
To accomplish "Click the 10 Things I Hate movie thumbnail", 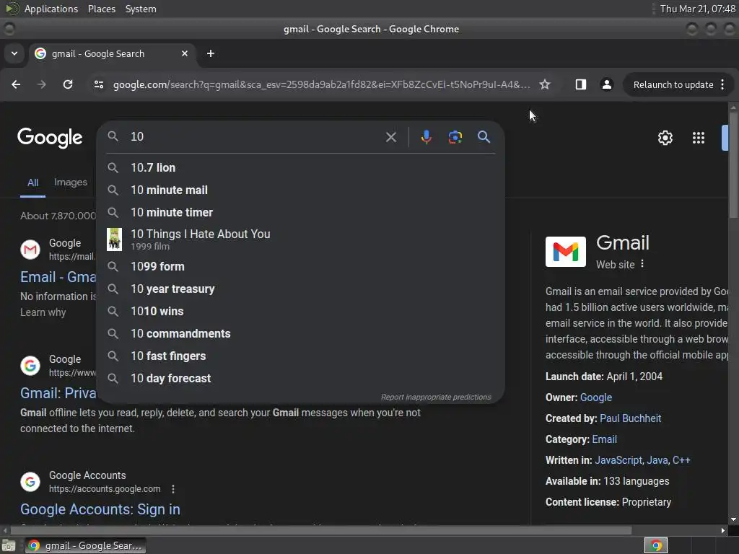I will pyautogui.click(x=114, y=239).
